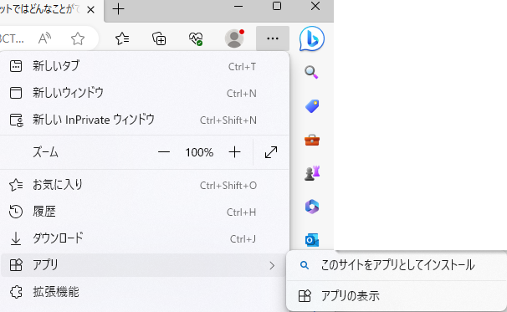Open お気に入り menu item
Screen dimensions: 507x312
coord(145,185)
